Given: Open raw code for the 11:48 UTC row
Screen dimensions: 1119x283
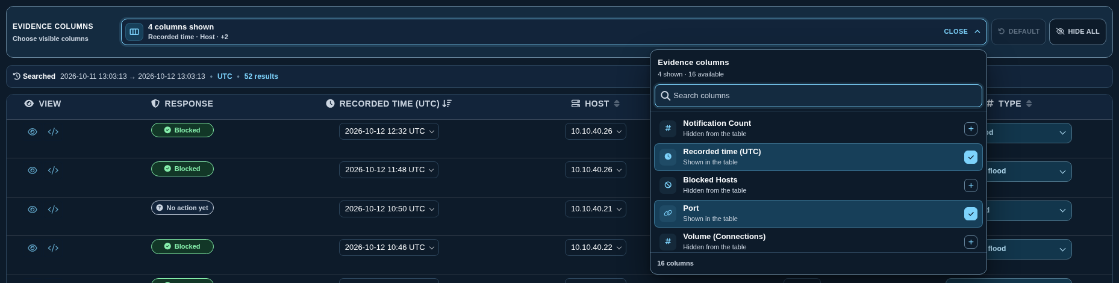Looking at the screenshot, I should pos(53,170).
